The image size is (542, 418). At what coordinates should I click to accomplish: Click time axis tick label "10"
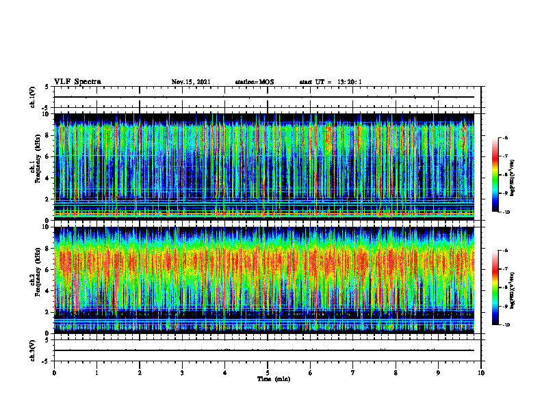pyautogui.click(x=481, y=373)
